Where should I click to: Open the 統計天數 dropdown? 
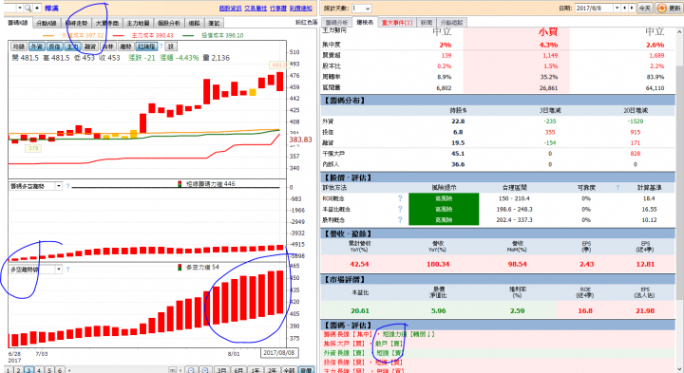(362, 9)
